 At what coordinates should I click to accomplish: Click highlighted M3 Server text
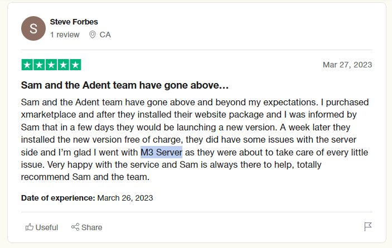[161, 152]
